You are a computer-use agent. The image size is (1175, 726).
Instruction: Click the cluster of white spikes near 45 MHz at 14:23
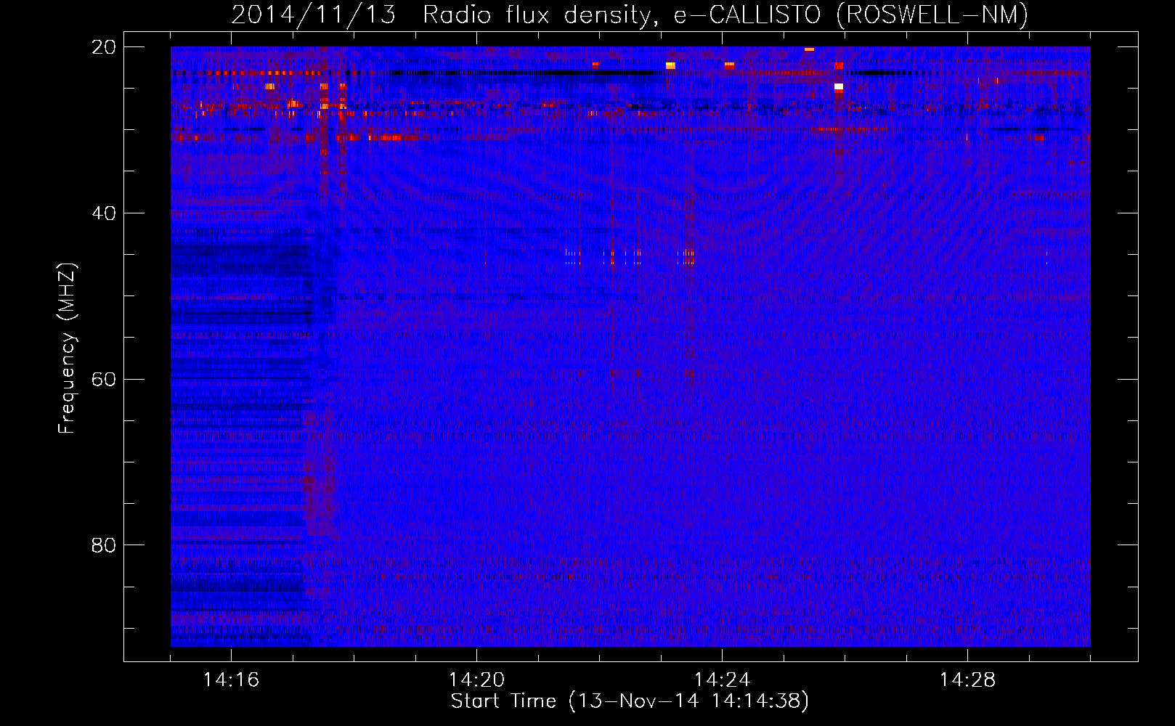pyautogui.click(x=686, y=256)
